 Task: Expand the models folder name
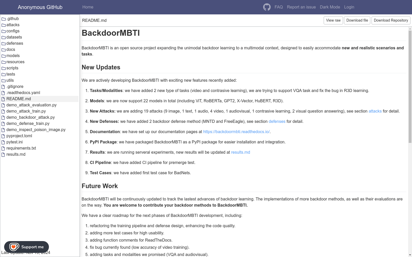pos(13,56)
